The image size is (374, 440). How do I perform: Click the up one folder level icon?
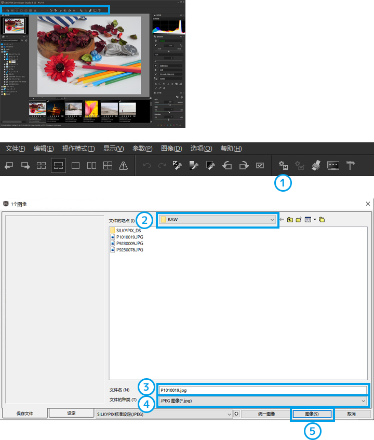290,220
